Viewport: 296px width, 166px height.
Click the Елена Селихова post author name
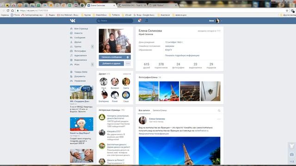pyautogui.click(x=157, y=119)
